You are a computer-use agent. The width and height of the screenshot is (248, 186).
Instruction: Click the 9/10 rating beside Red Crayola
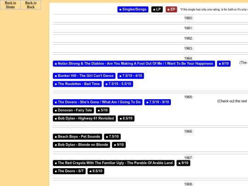tap(183, 163)
